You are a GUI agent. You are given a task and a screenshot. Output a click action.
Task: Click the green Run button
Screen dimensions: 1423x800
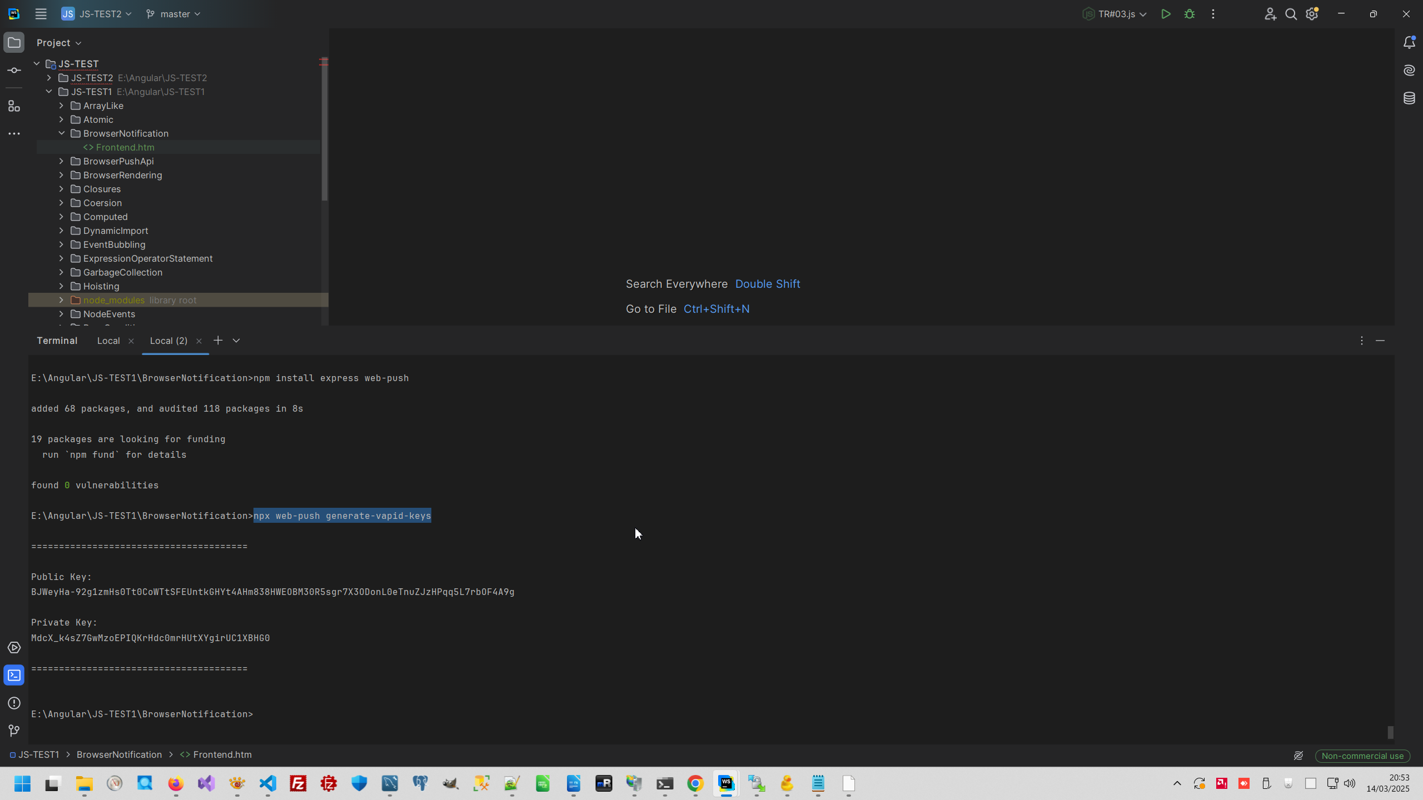pos(1166,14)
